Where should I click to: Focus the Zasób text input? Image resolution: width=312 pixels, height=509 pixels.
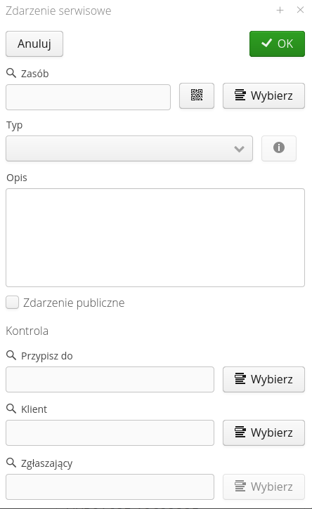point(88,97)
